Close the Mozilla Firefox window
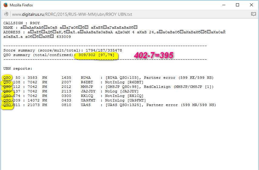Image resolution: width=259 pixels, height=170 pixels. coord(252,5)
